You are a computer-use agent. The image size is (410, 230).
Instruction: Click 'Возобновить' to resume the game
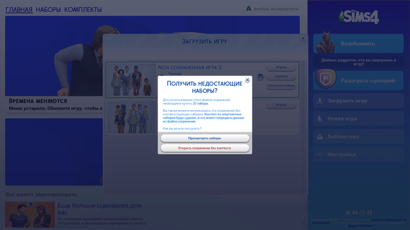click(x=358, y=44)
